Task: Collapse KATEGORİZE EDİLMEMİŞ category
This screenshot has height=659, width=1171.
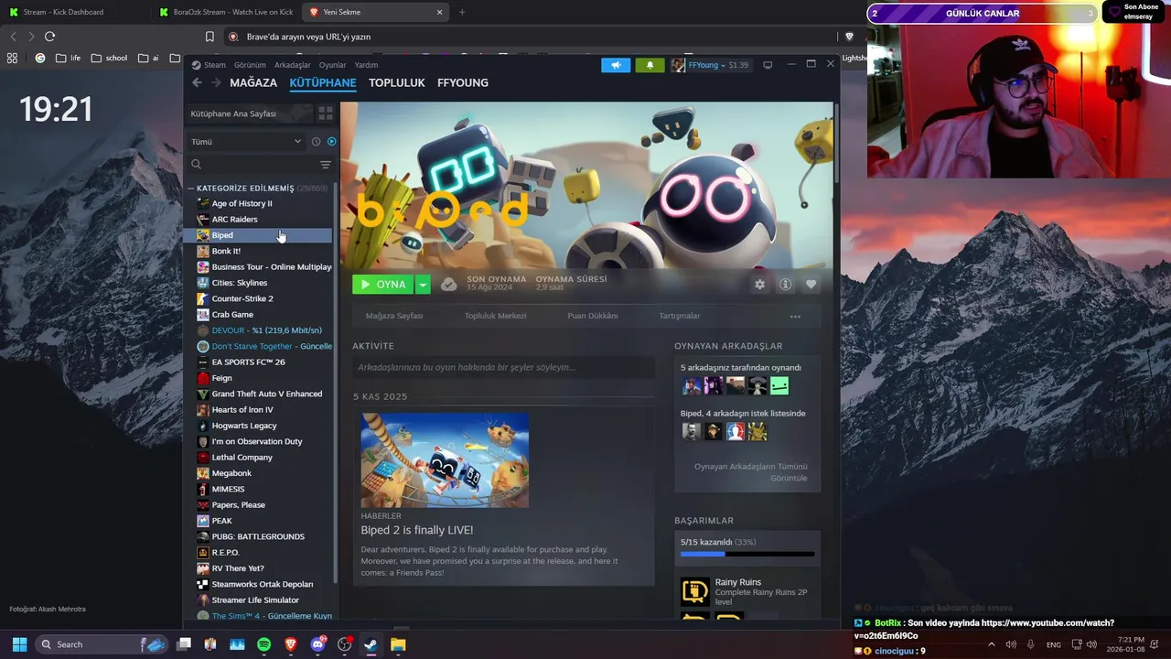Action: [191, 189]
